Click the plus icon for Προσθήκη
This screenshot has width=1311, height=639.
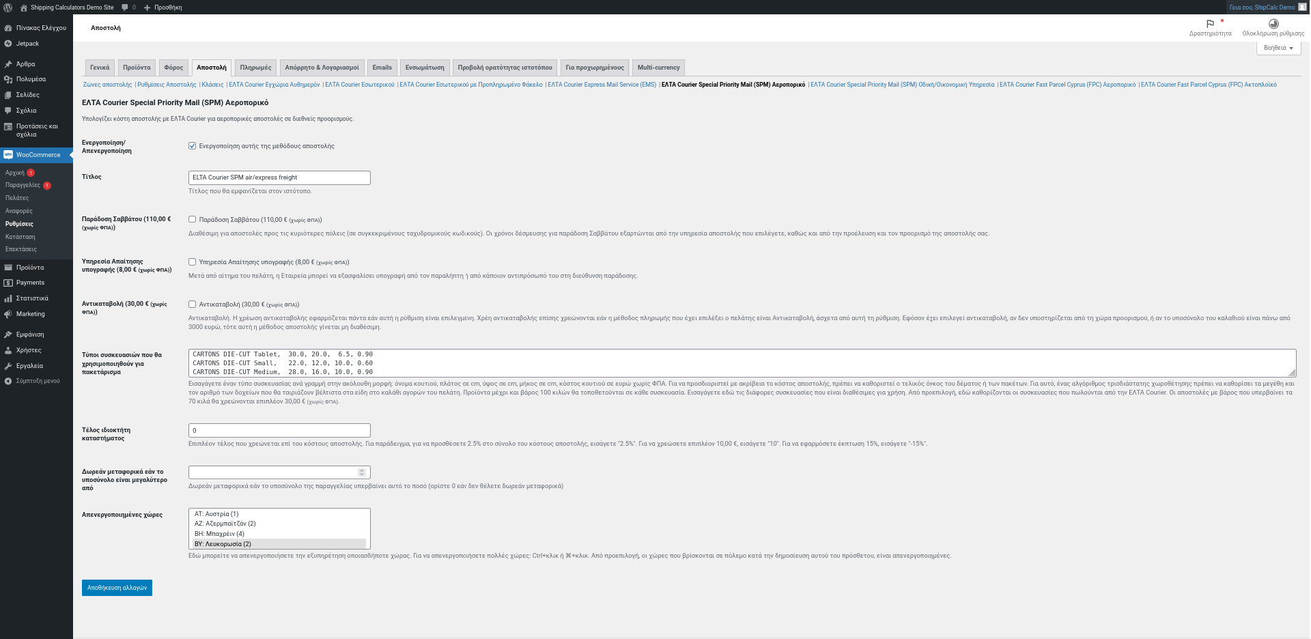(147, 8)
